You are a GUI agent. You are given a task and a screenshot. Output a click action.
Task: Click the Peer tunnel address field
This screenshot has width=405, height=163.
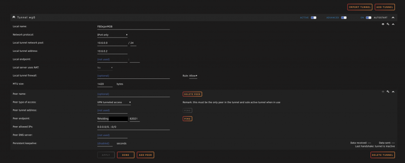112,110
